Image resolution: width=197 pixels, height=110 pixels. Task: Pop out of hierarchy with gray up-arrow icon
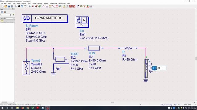pyautogui.click(x=67, y=6)
